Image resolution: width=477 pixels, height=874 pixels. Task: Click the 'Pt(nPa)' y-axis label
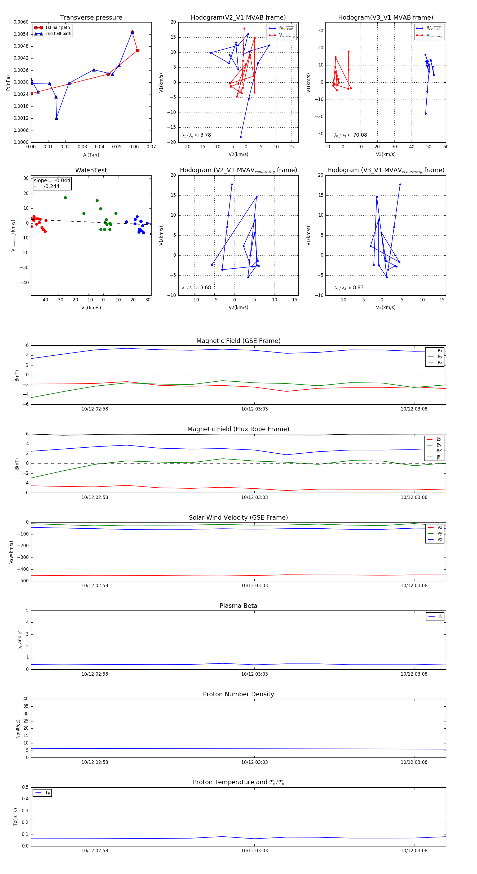coord(8,82)
